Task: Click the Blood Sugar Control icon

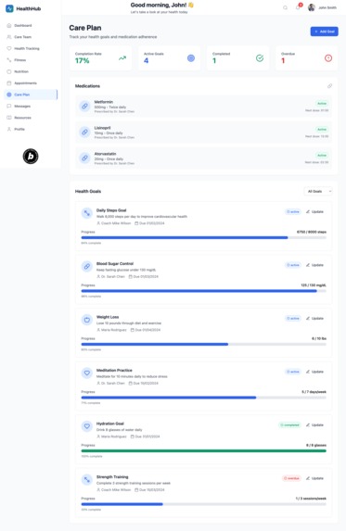Action: 87,266
